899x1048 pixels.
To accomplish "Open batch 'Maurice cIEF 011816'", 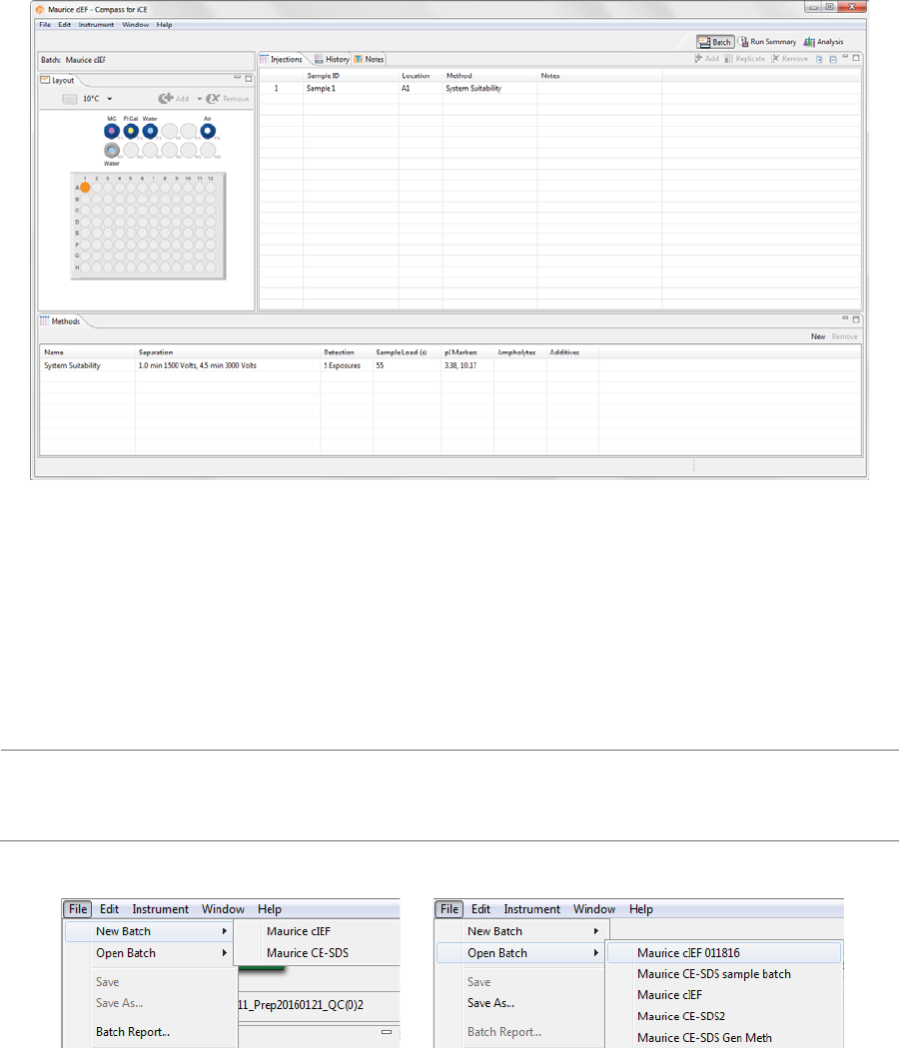I will pos(724,953).
